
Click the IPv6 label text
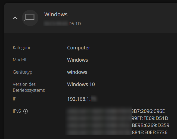[17, 111]
